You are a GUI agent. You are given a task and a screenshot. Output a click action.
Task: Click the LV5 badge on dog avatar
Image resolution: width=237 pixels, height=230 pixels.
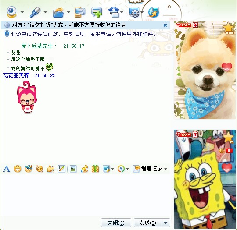[x=183, y=25]
